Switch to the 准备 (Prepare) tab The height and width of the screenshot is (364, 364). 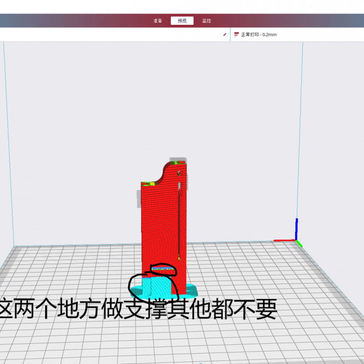(158, 21)
